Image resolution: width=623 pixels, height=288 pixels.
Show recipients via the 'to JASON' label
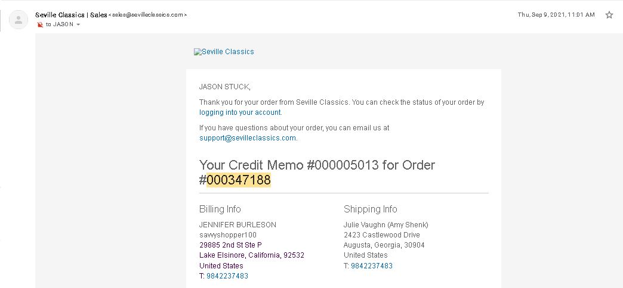point(60,24)
